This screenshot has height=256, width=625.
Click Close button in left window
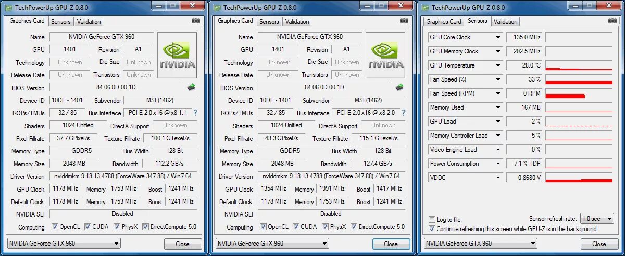click(x=183, y=244)
